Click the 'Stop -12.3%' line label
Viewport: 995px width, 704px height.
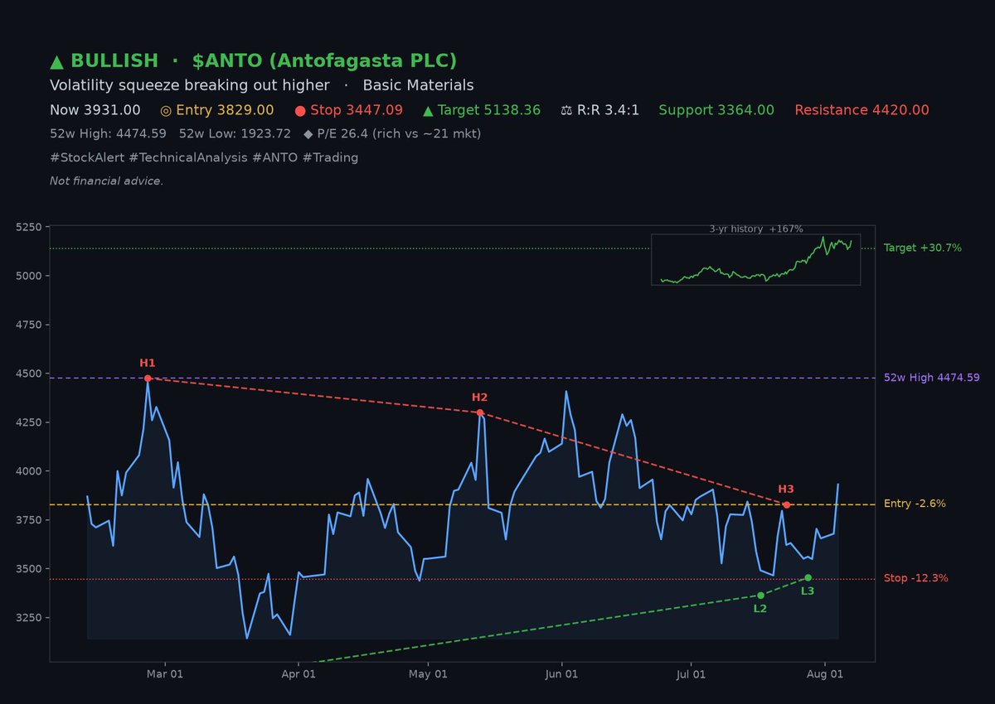915,578
